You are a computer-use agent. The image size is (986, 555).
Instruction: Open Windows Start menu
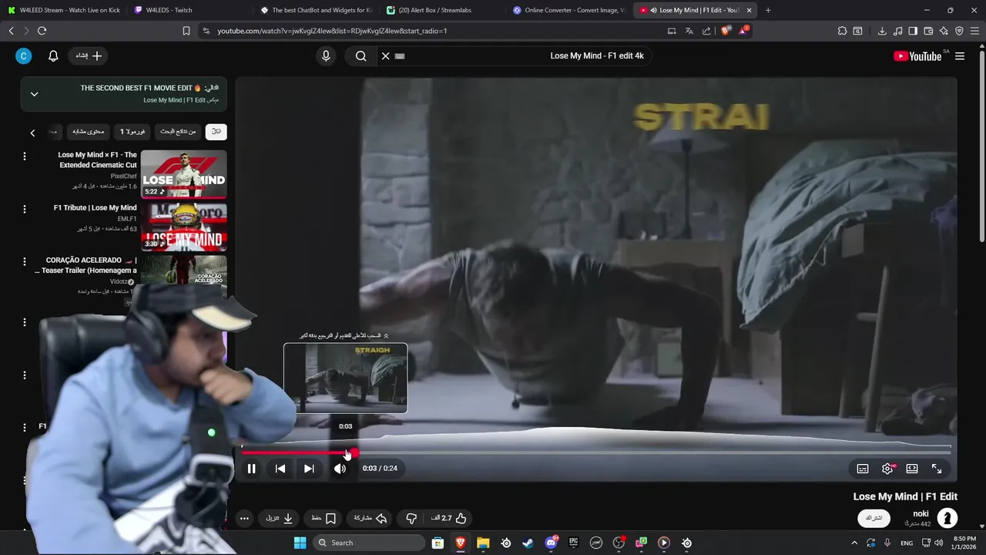[x=300, y=543]
